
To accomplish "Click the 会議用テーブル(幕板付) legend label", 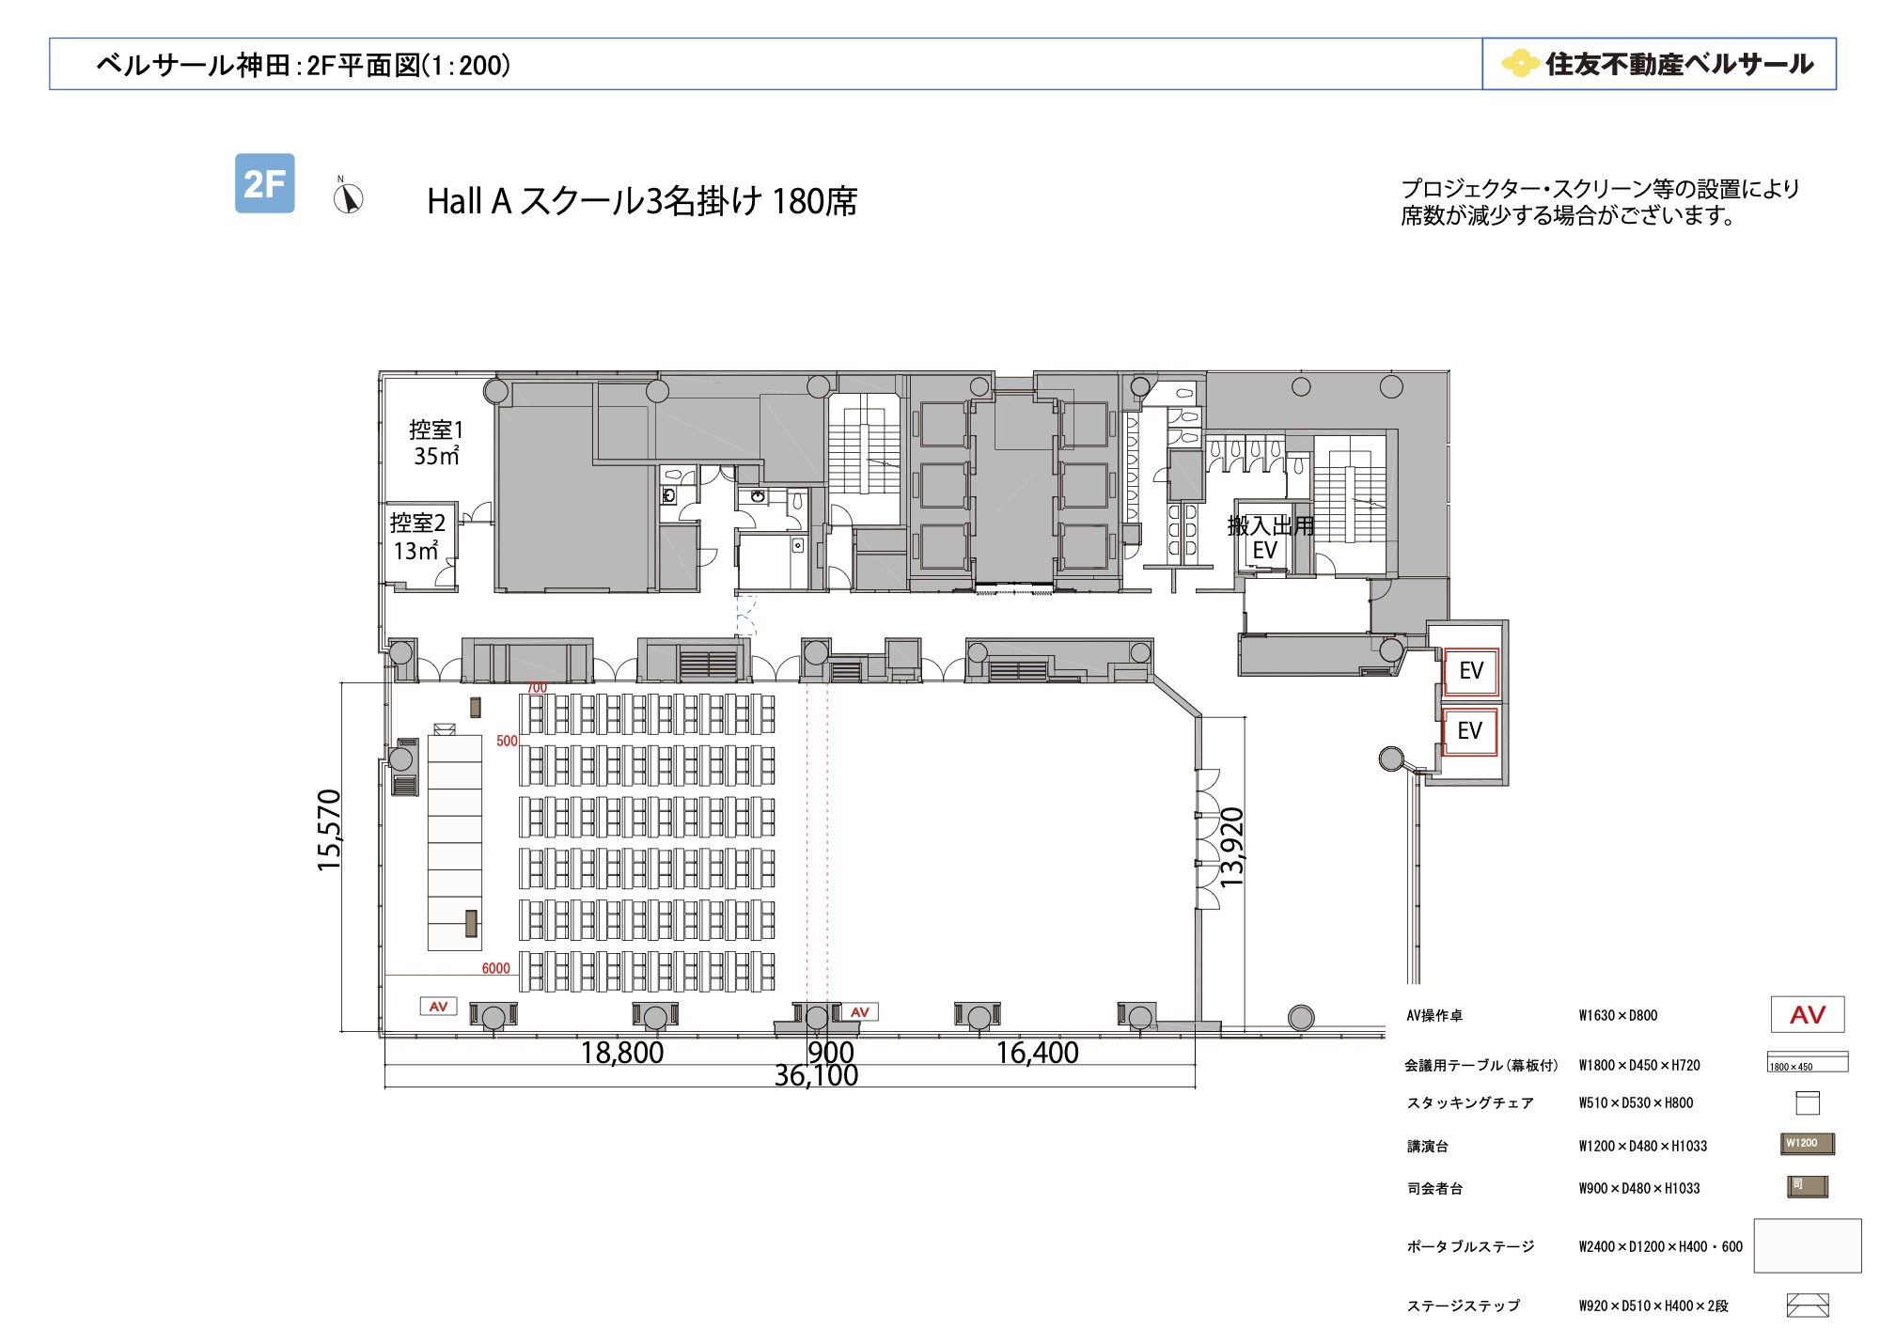I will pos(1481,1065).
